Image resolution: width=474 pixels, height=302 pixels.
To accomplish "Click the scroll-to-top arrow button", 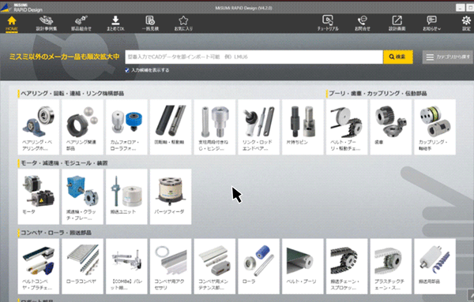I will coord(470,296).
